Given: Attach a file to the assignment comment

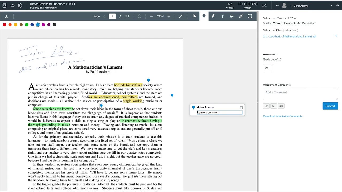Looking at the screenshot, I should [x=266, y=106].
